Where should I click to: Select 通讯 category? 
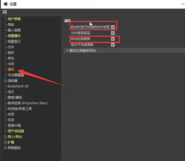tap(11, 69)
